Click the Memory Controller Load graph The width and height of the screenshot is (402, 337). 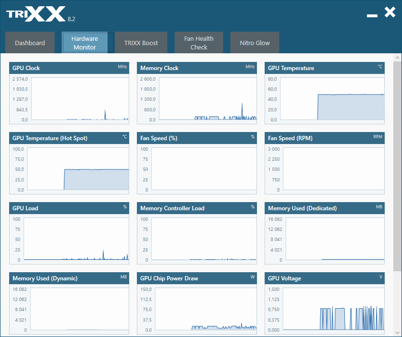pos(204,239)
